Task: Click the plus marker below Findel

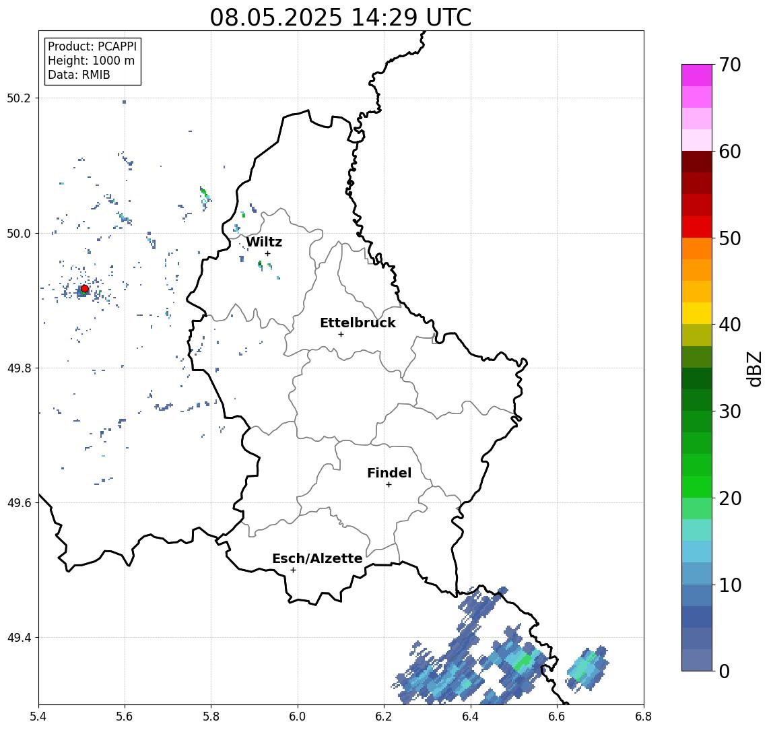Action: (x=389, y=485)
